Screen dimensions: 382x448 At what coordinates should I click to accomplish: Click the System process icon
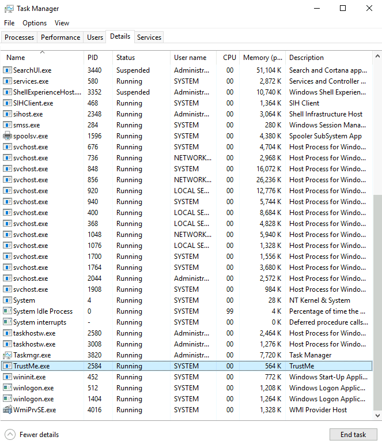click(7, 300)
